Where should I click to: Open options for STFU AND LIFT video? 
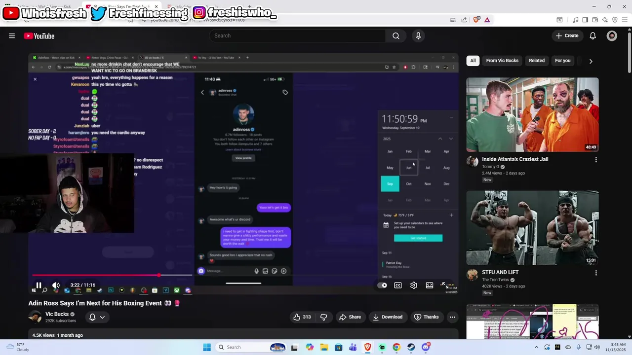596,273
